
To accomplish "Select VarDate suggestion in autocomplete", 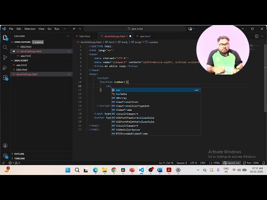I will tap(156, 94).
